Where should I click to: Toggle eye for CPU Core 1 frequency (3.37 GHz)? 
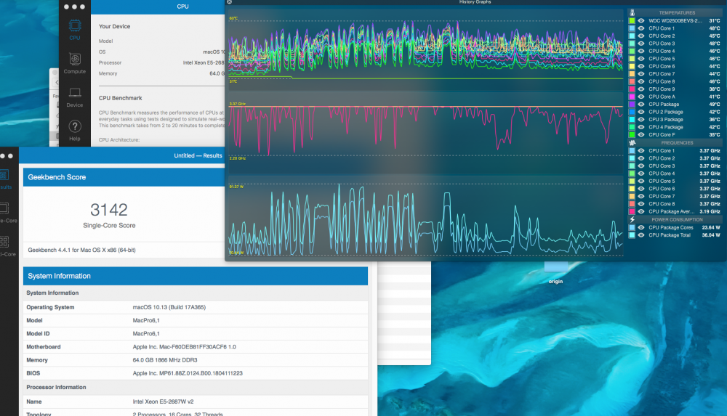[x=641, y=150]
